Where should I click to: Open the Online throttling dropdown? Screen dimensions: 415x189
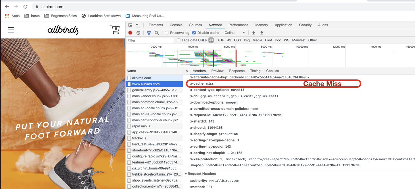[235, 33]
